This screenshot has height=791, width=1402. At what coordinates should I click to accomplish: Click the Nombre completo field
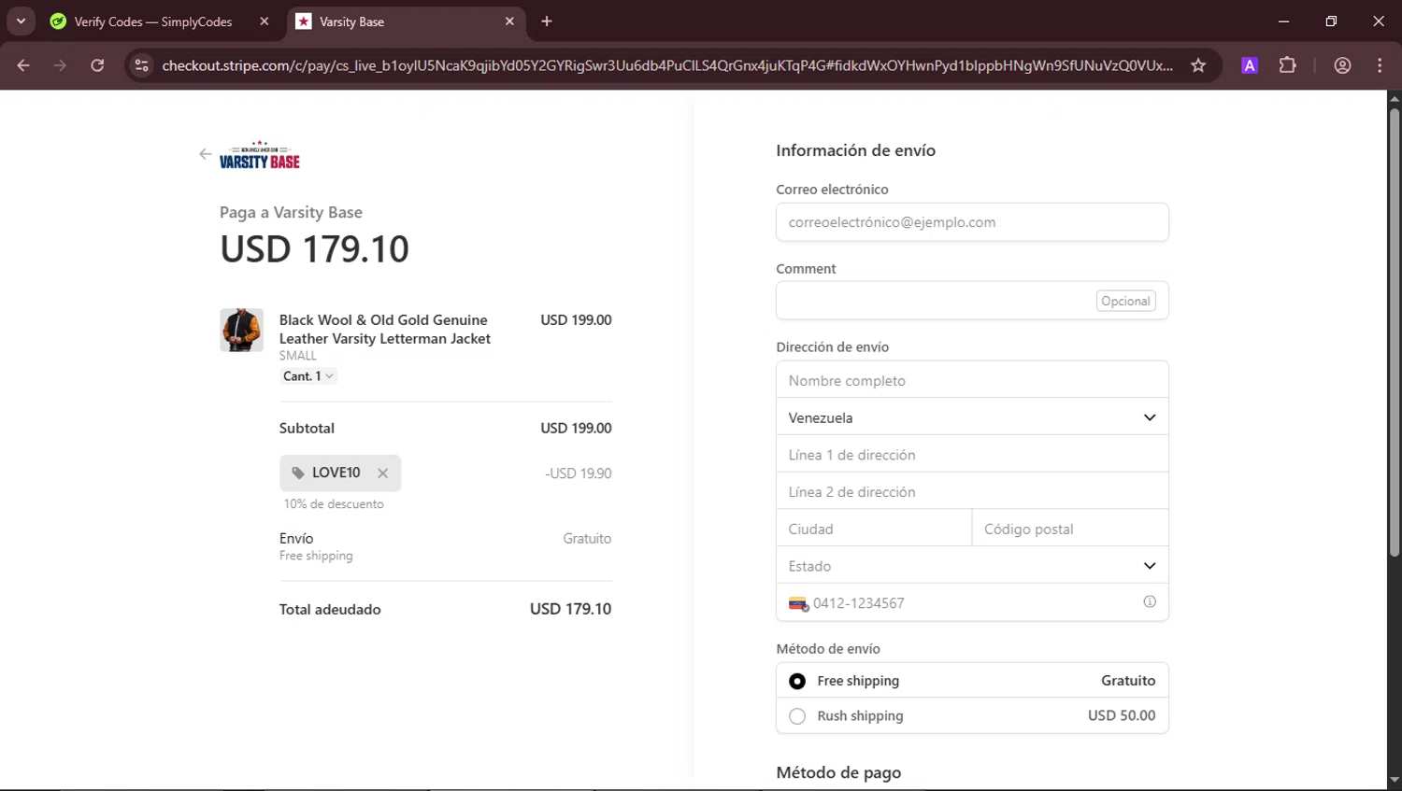pos(972,380)
